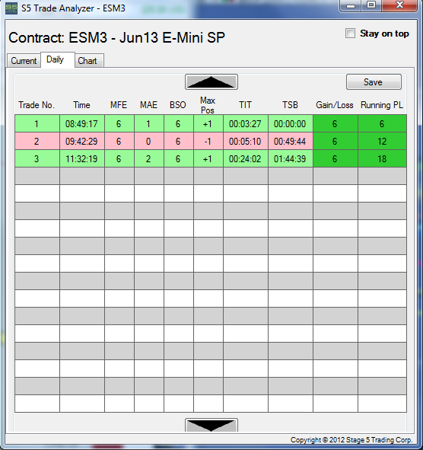Open the Chart tab
423x450 pixels.
[89, 61]
